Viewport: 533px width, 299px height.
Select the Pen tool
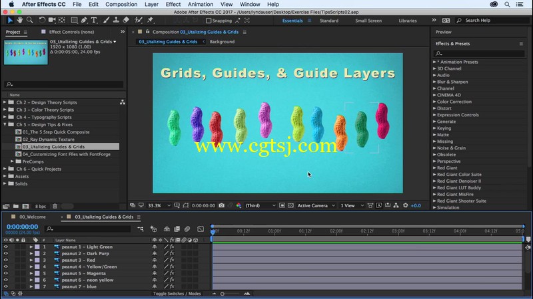point(84,21)
